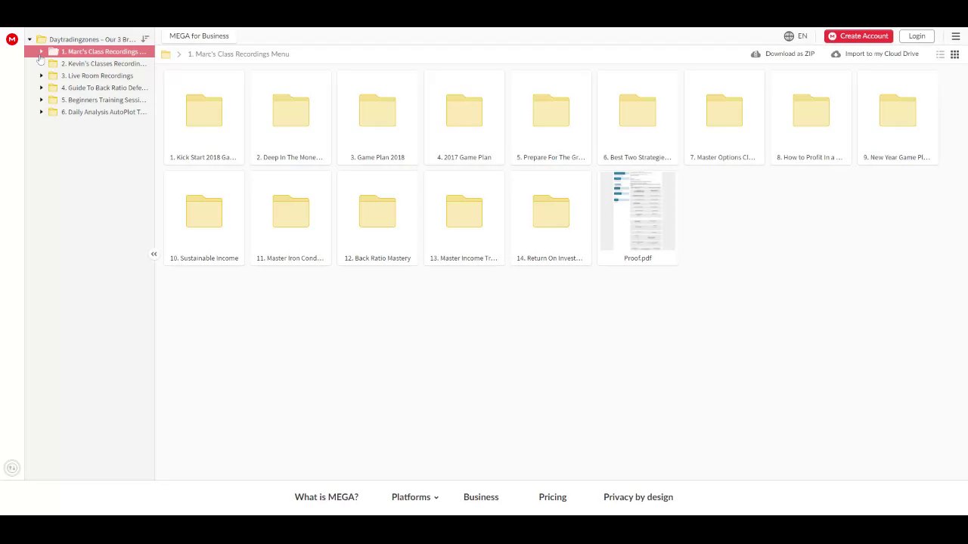
Task: Select the Best Two Strategies folder
Action: [x=638, y=117]
